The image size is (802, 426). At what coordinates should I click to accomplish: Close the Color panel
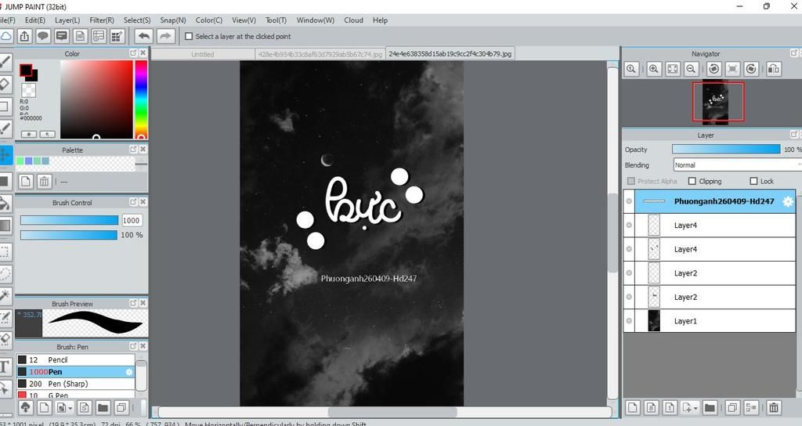143,52
